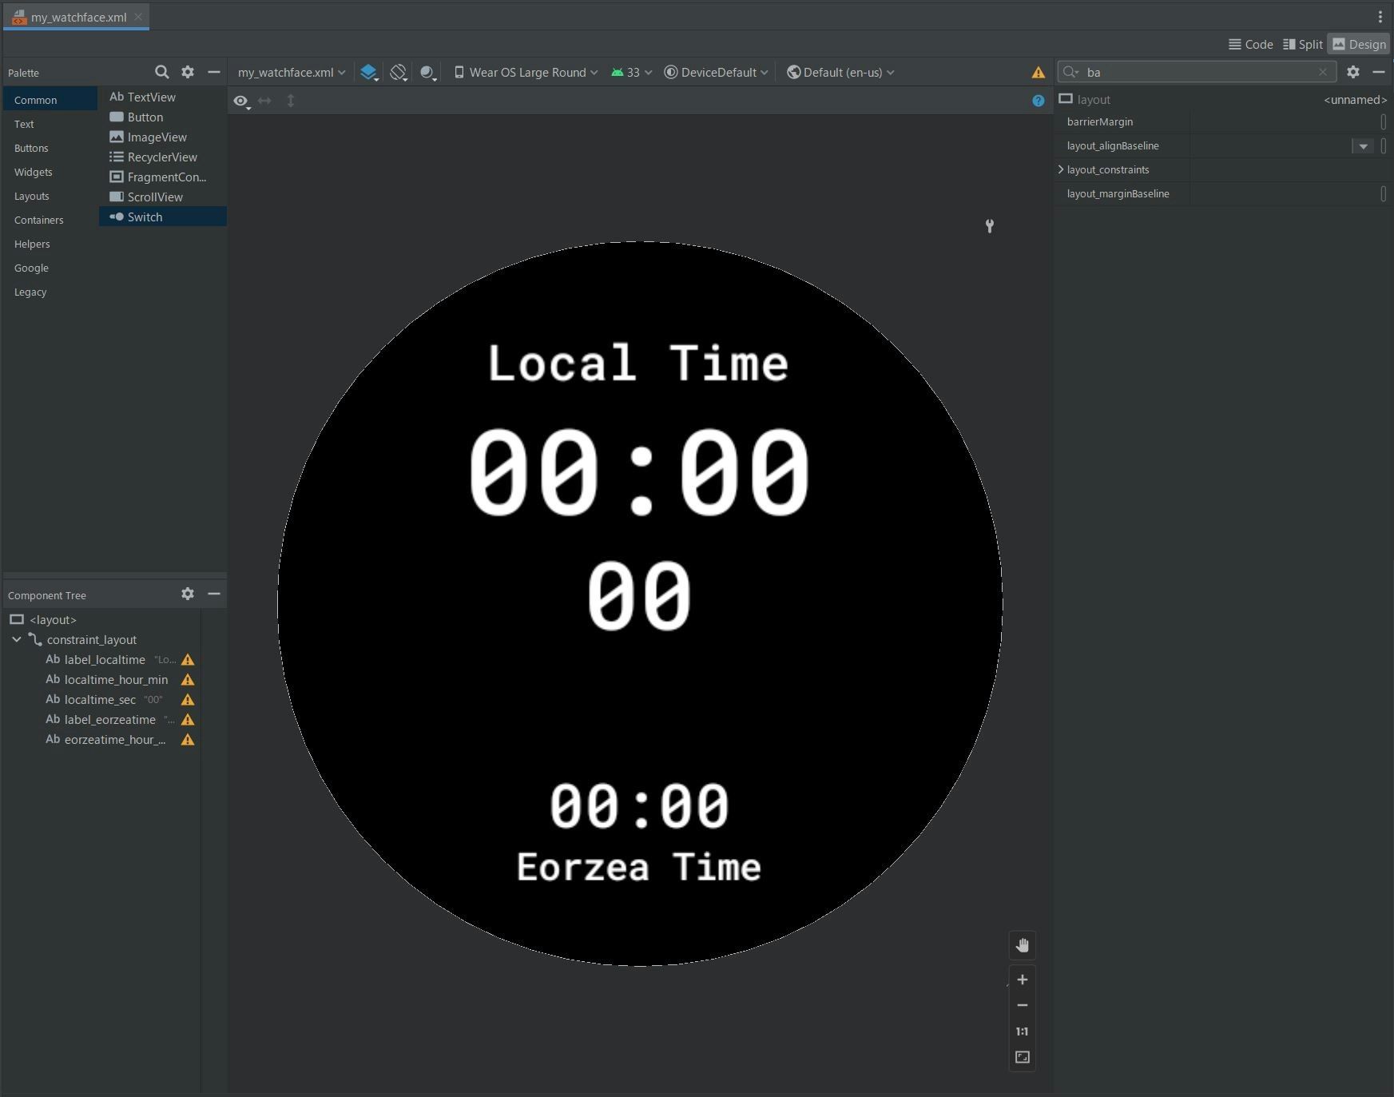Zoom in with the plus button
The image size is (1394, 1097).
click(1022, 980)
